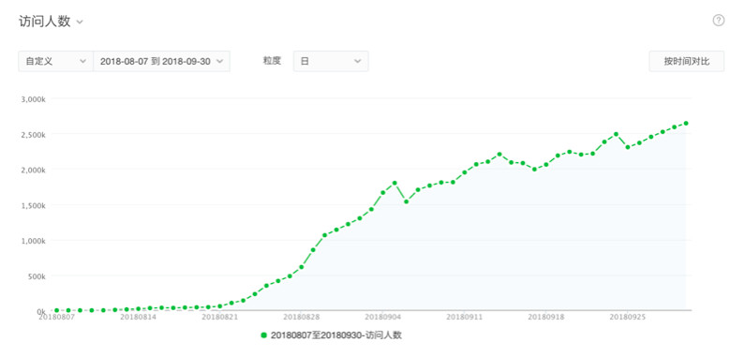Click the green legend dot marker

pos(264,335)
